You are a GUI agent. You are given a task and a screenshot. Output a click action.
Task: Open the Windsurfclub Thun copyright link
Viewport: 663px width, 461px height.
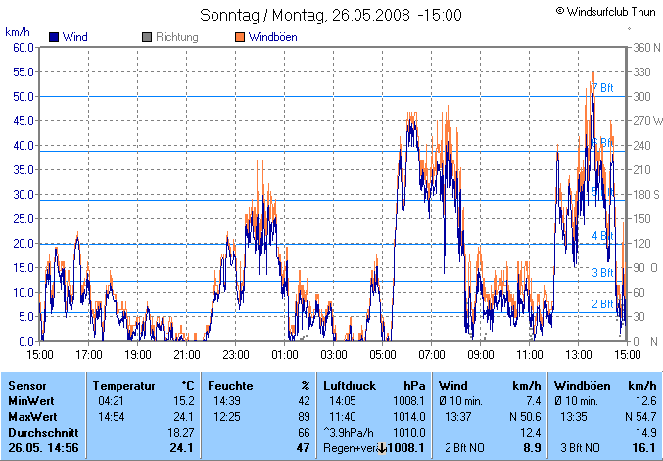coord(604,11)
